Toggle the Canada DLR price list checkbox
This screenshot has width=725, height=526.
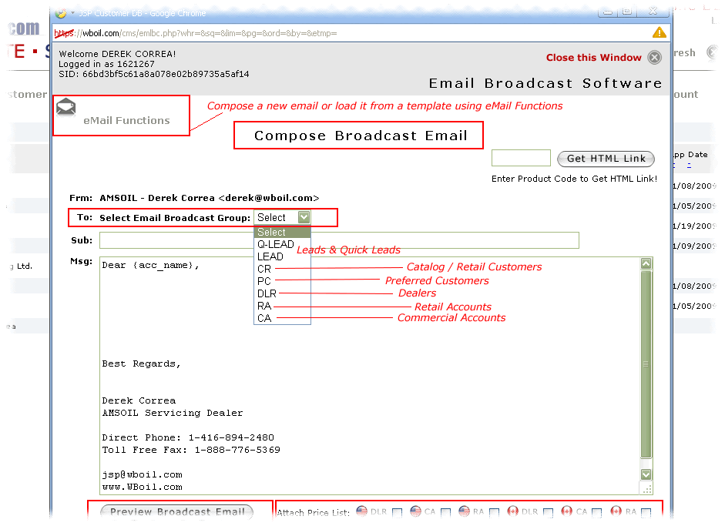(549, 513)
